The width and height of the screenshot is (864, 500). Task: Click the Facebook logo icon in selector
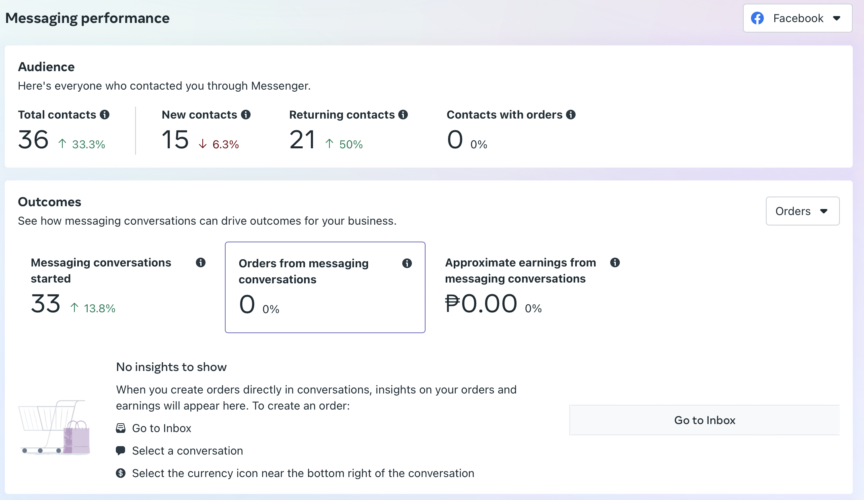757,18
